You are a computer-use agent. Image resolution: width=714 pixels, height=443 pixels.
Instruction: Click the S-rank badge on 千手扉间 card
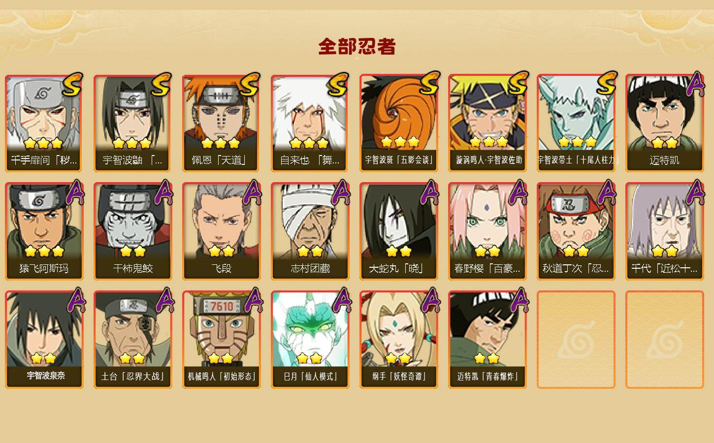pos(72,85)
